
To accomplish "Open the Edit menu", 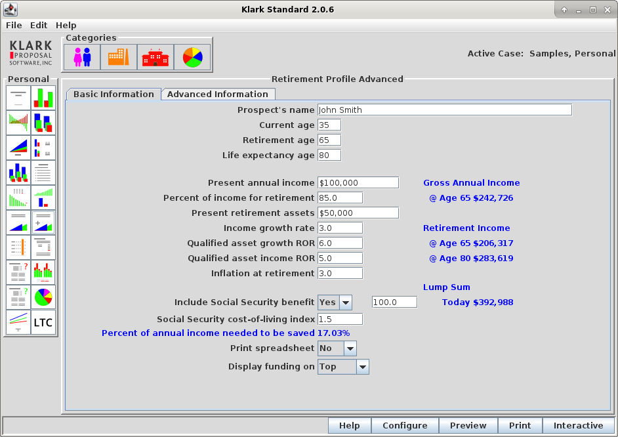I will [39, 25].
